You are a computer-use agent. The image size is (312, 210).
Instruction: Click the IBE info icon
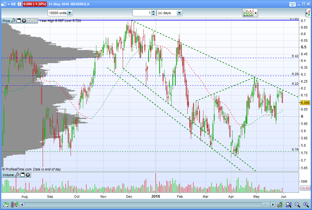[x=19, y=4]
